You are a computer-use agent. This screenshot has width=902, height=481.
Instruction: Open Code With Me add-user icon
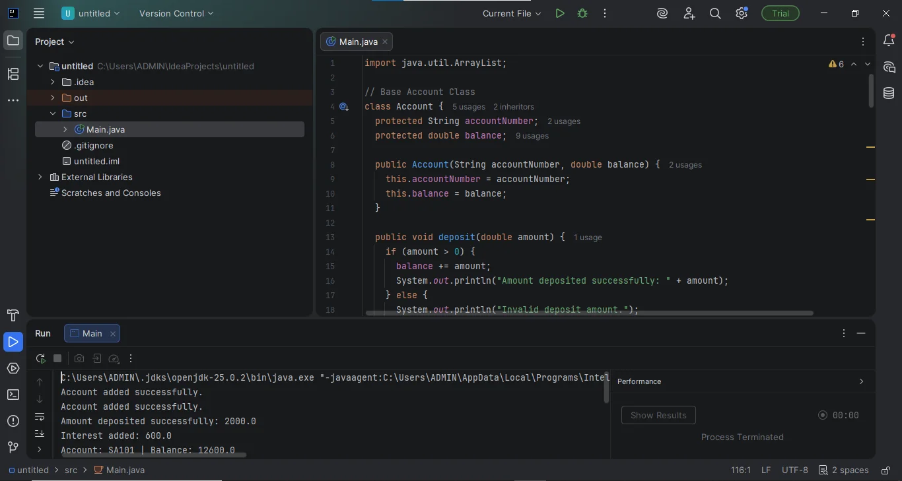point(689,13)
